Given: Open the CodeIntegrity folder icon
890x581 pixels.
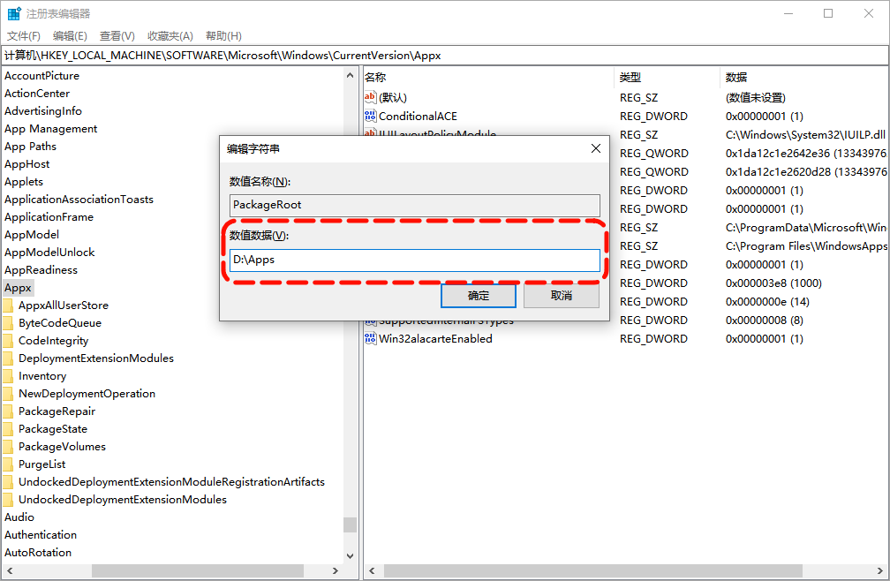Looking at the screenshot, I should click(8, 341).
